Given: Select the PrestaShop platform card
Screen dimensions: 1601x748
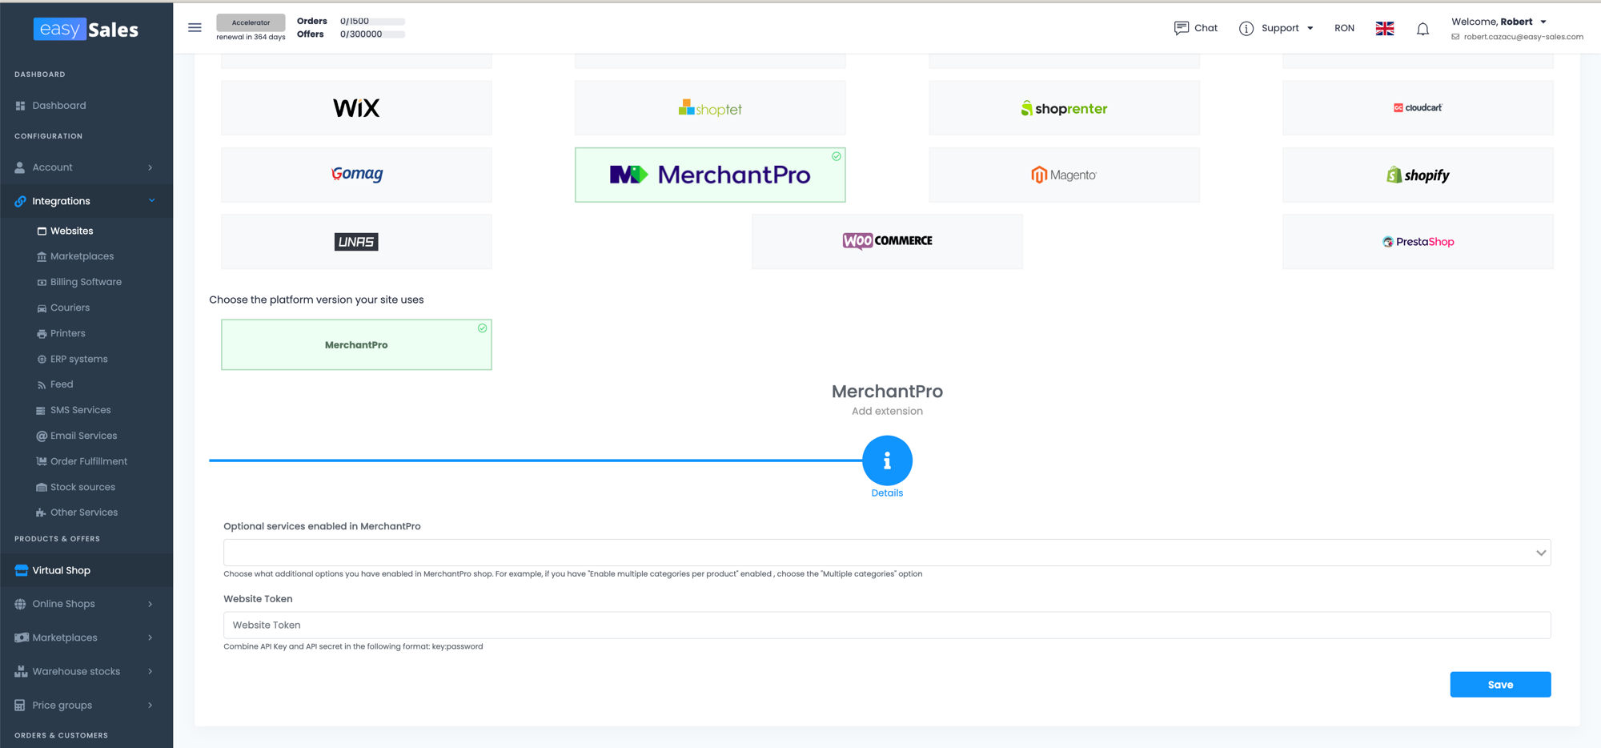Looking at the screenshot, I should [1418, 241].
